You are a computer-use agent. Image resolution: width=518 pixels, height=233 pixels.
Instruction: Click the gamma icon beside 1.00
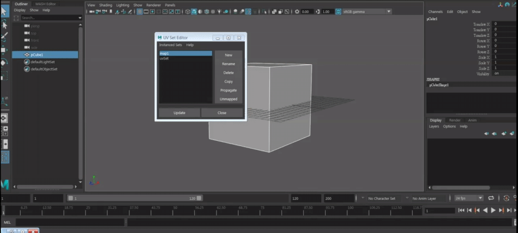click(x=317, y=11)
